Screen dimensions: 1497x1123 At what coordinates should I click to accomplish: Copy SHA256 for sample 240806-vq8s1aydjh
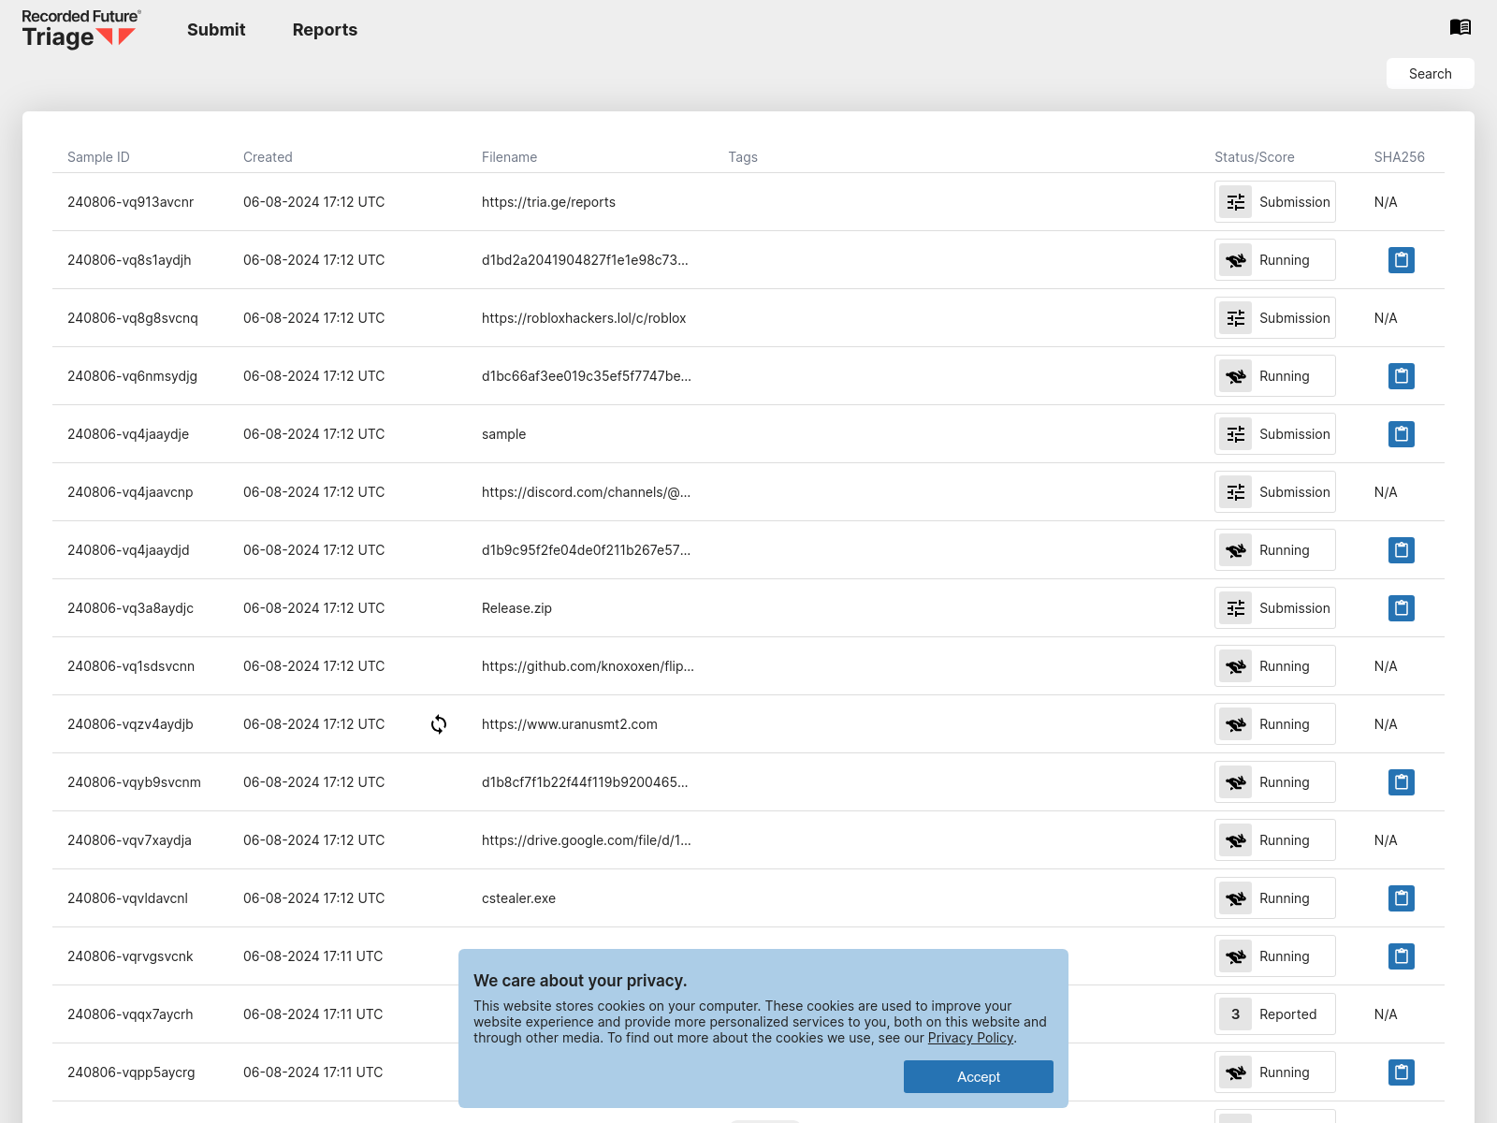[x=1401, y=260]
